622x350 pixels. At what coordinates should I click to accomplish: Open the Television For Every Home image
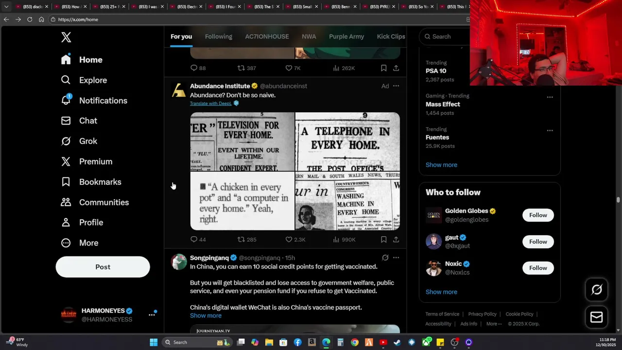(242, 141)
